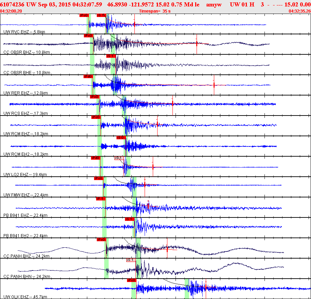
Task: Click the red coda end marker on UW RER EHZ
Action: 214,85
